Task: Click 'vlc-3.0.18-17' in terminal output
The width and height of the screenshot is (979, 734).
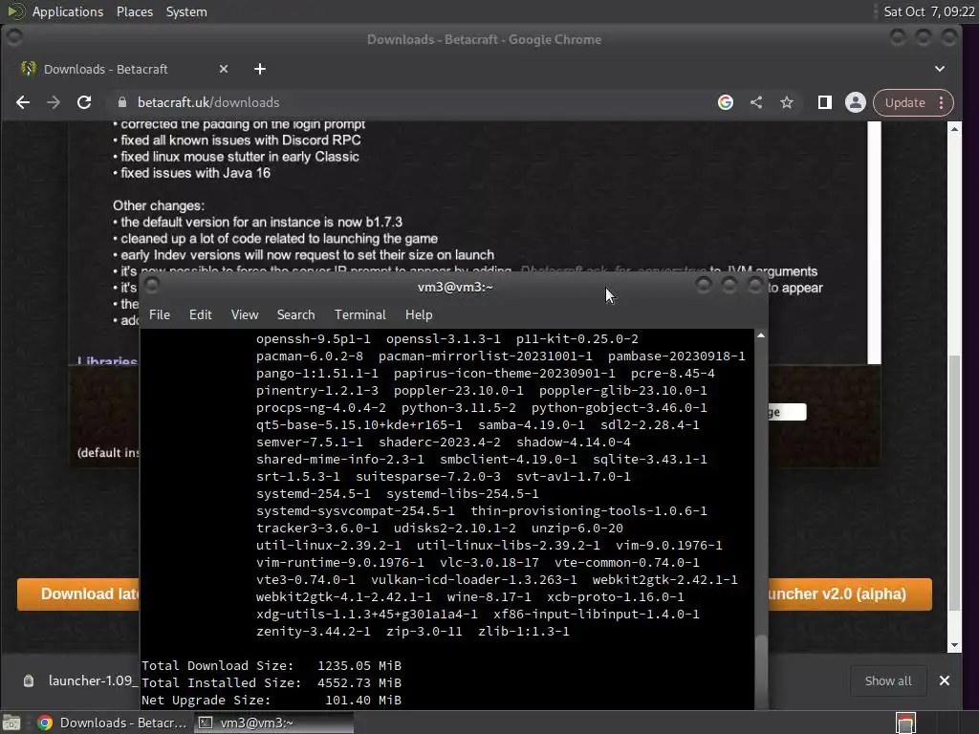Action: tap(489, 562)
